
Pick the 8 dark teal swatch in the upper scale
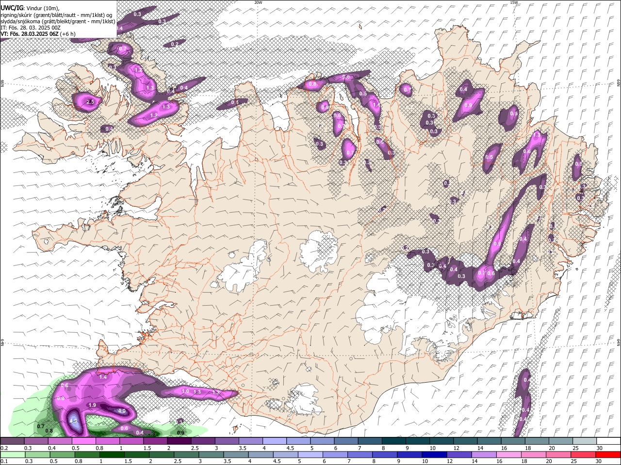(394, 441)
